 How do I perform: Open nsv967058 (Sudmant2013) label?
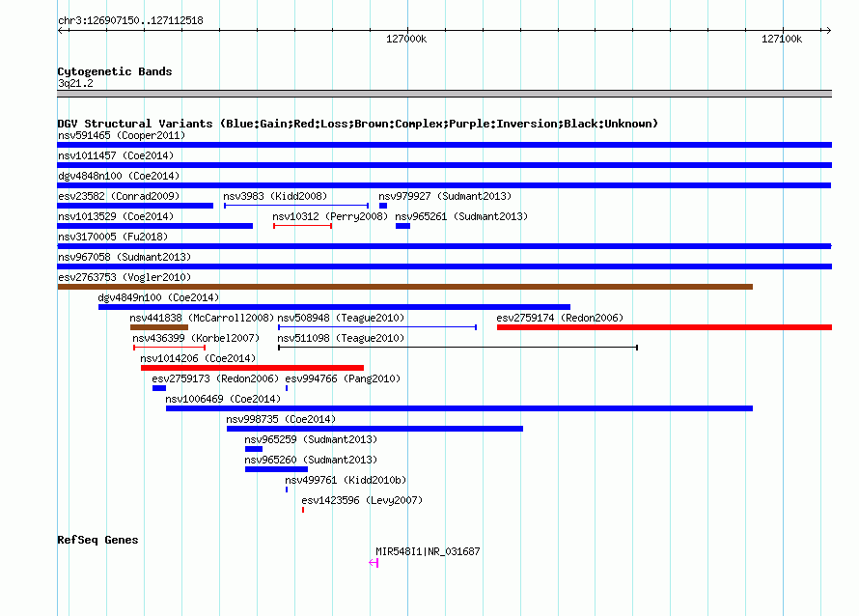(x=125, y=257)
